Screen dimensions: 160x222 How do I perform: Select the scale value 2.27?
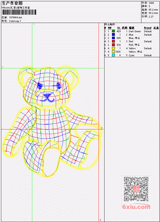coord(151,17)
